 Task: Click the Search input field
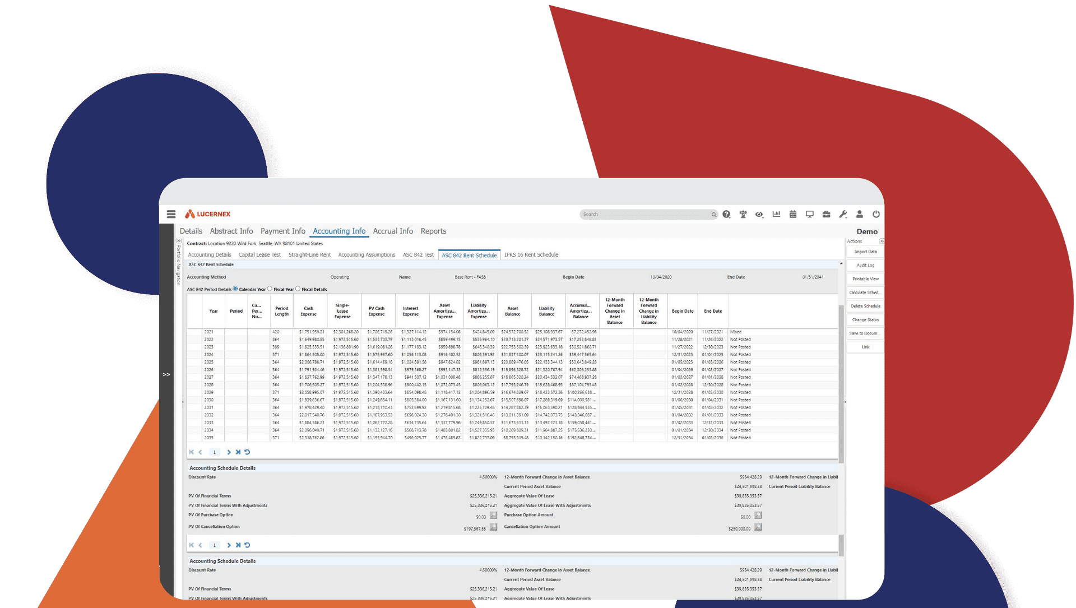pyautogui.click(x=644, y=214)
